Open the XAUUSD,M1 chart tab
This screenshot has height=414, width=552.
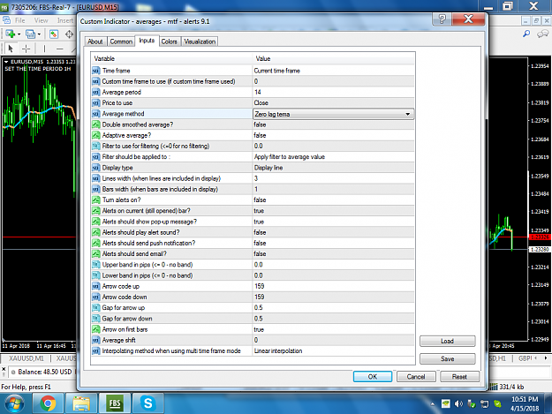(26, 358)
